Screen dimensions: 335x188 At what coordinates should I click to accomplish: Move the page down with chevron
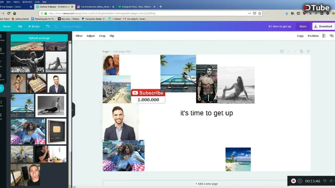(x=295, y=51)
